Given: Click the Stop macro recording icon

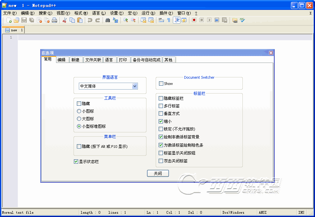Looking at the screenshot, I should (x=202, y=20).
